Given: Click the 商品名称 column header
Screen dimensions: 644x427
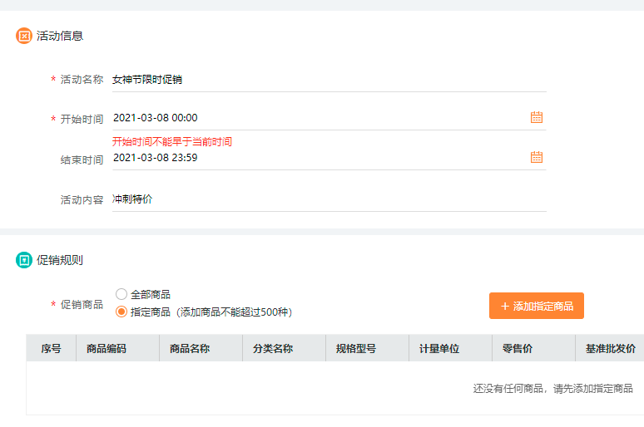Looking at the screenshot, I should click(190, 349).
